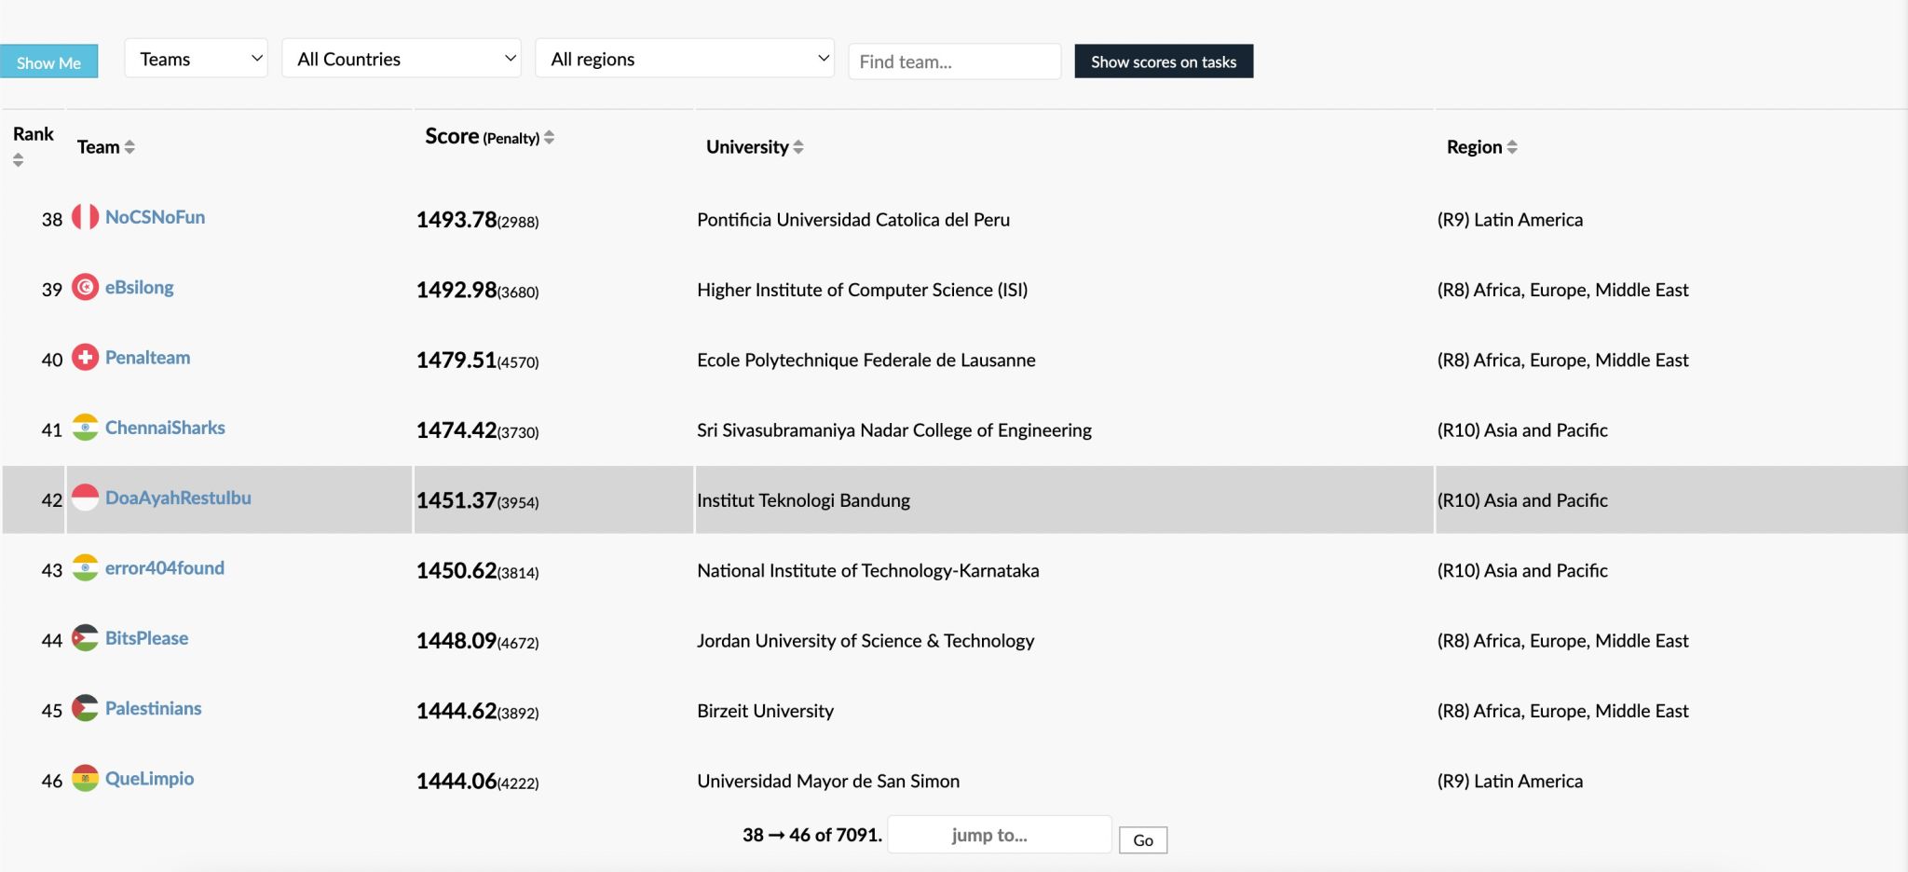Screen dimensions: 1908x872
Task: Expand the All Countries dropdown
Action: coord(402,59)
